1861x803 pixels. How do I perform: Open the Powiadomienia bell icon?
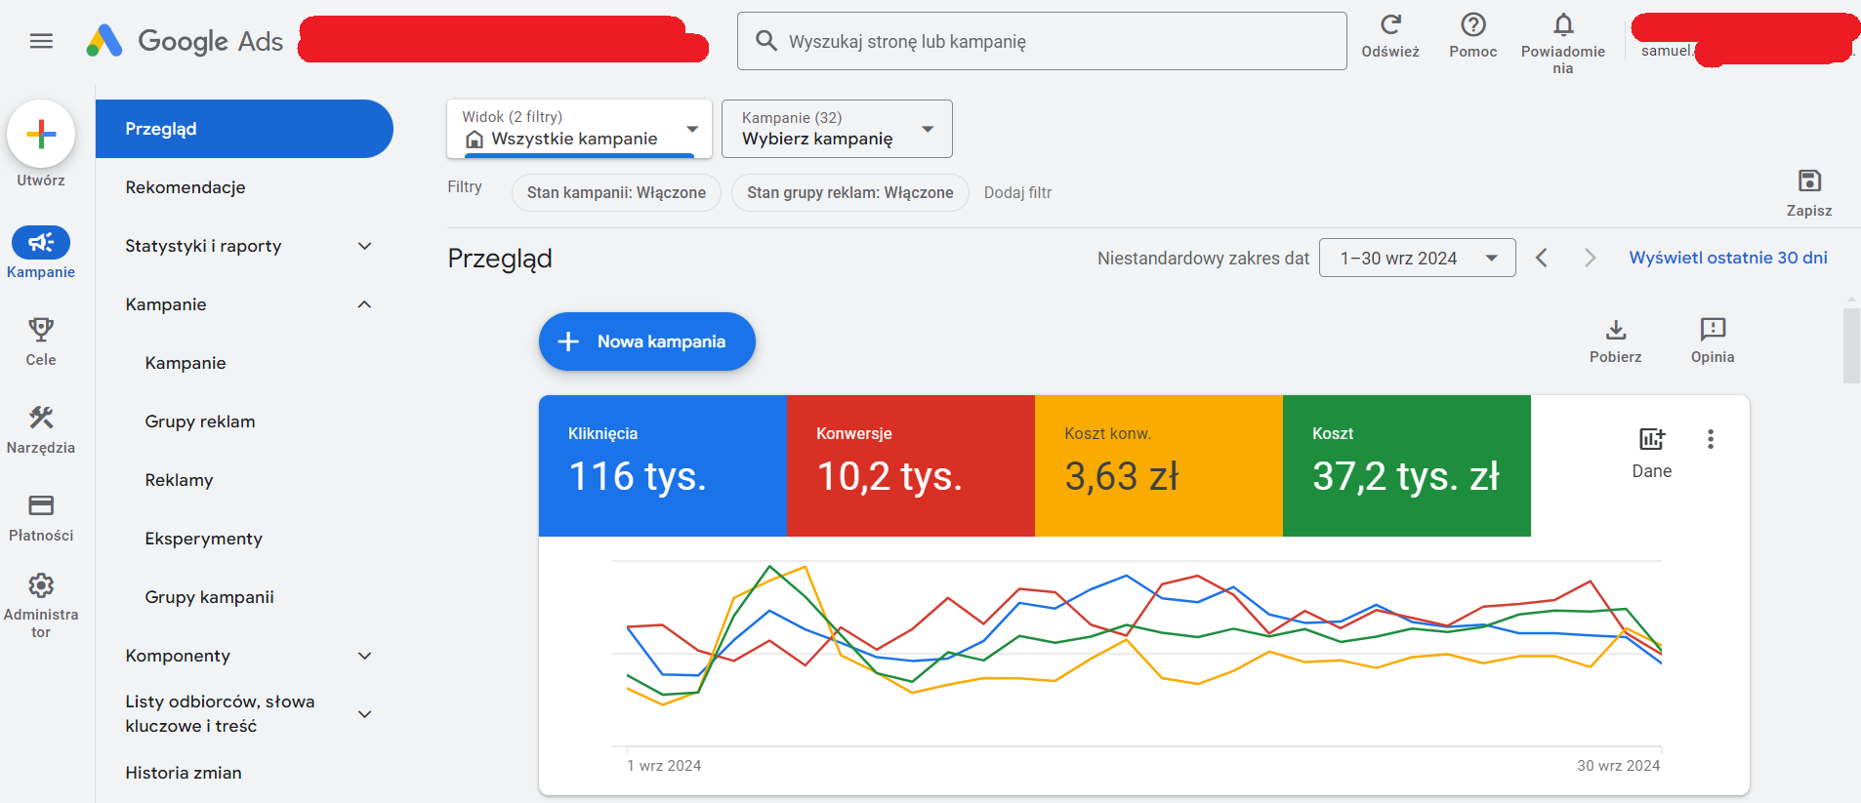(1562, 24)
